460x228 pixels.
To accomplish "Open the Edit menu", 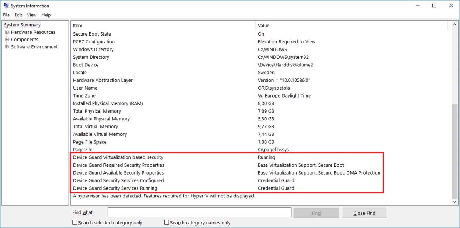I will click(18, 15).
